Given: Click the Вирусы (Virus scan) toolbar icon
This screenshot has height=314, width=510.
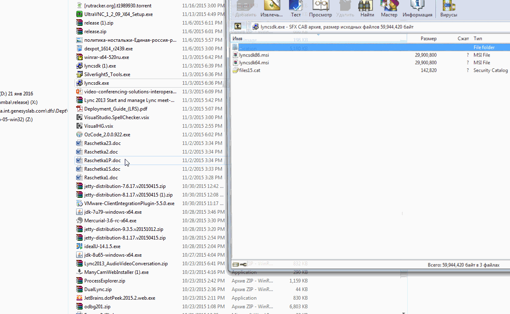Looking at the screenshot, I should (x=449, y=9).
